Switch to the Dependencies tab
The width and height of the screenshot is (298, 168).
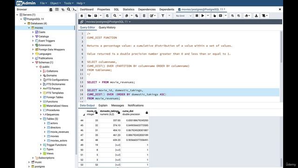147,9
